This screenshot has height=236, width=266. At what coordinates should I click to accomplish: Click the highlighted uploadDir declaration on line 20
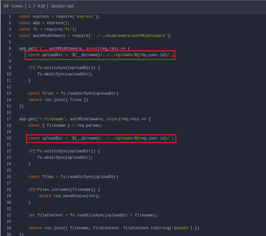pos(101,138)
